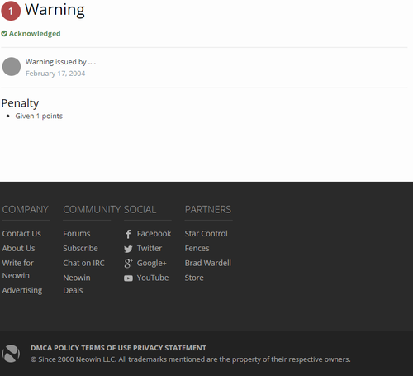Click the Twitter bird icon
Image resolution: width=413 pixels, height=376 pixels.
[128, 249]
